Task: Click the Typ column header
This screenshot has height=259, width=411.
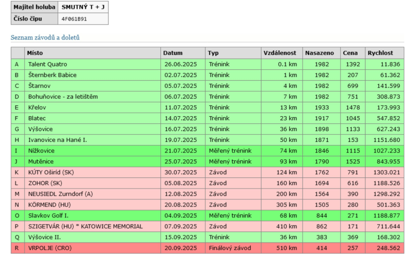Action: point(213,53)
